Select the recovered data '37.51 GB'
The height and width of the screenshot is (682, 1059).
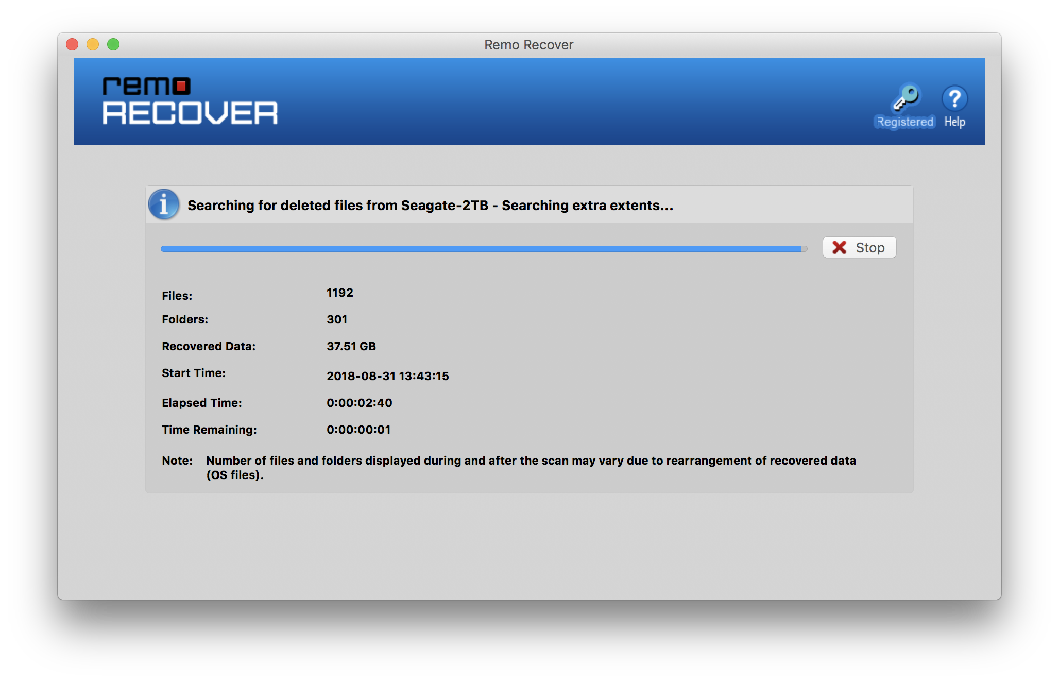tap(351, 347)
